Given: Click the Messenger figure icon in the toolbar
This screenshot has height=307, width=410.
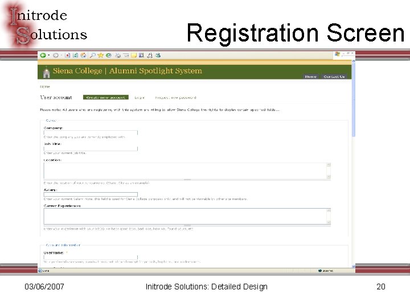Looking at the screenshot, I should [x=150, y=55].
